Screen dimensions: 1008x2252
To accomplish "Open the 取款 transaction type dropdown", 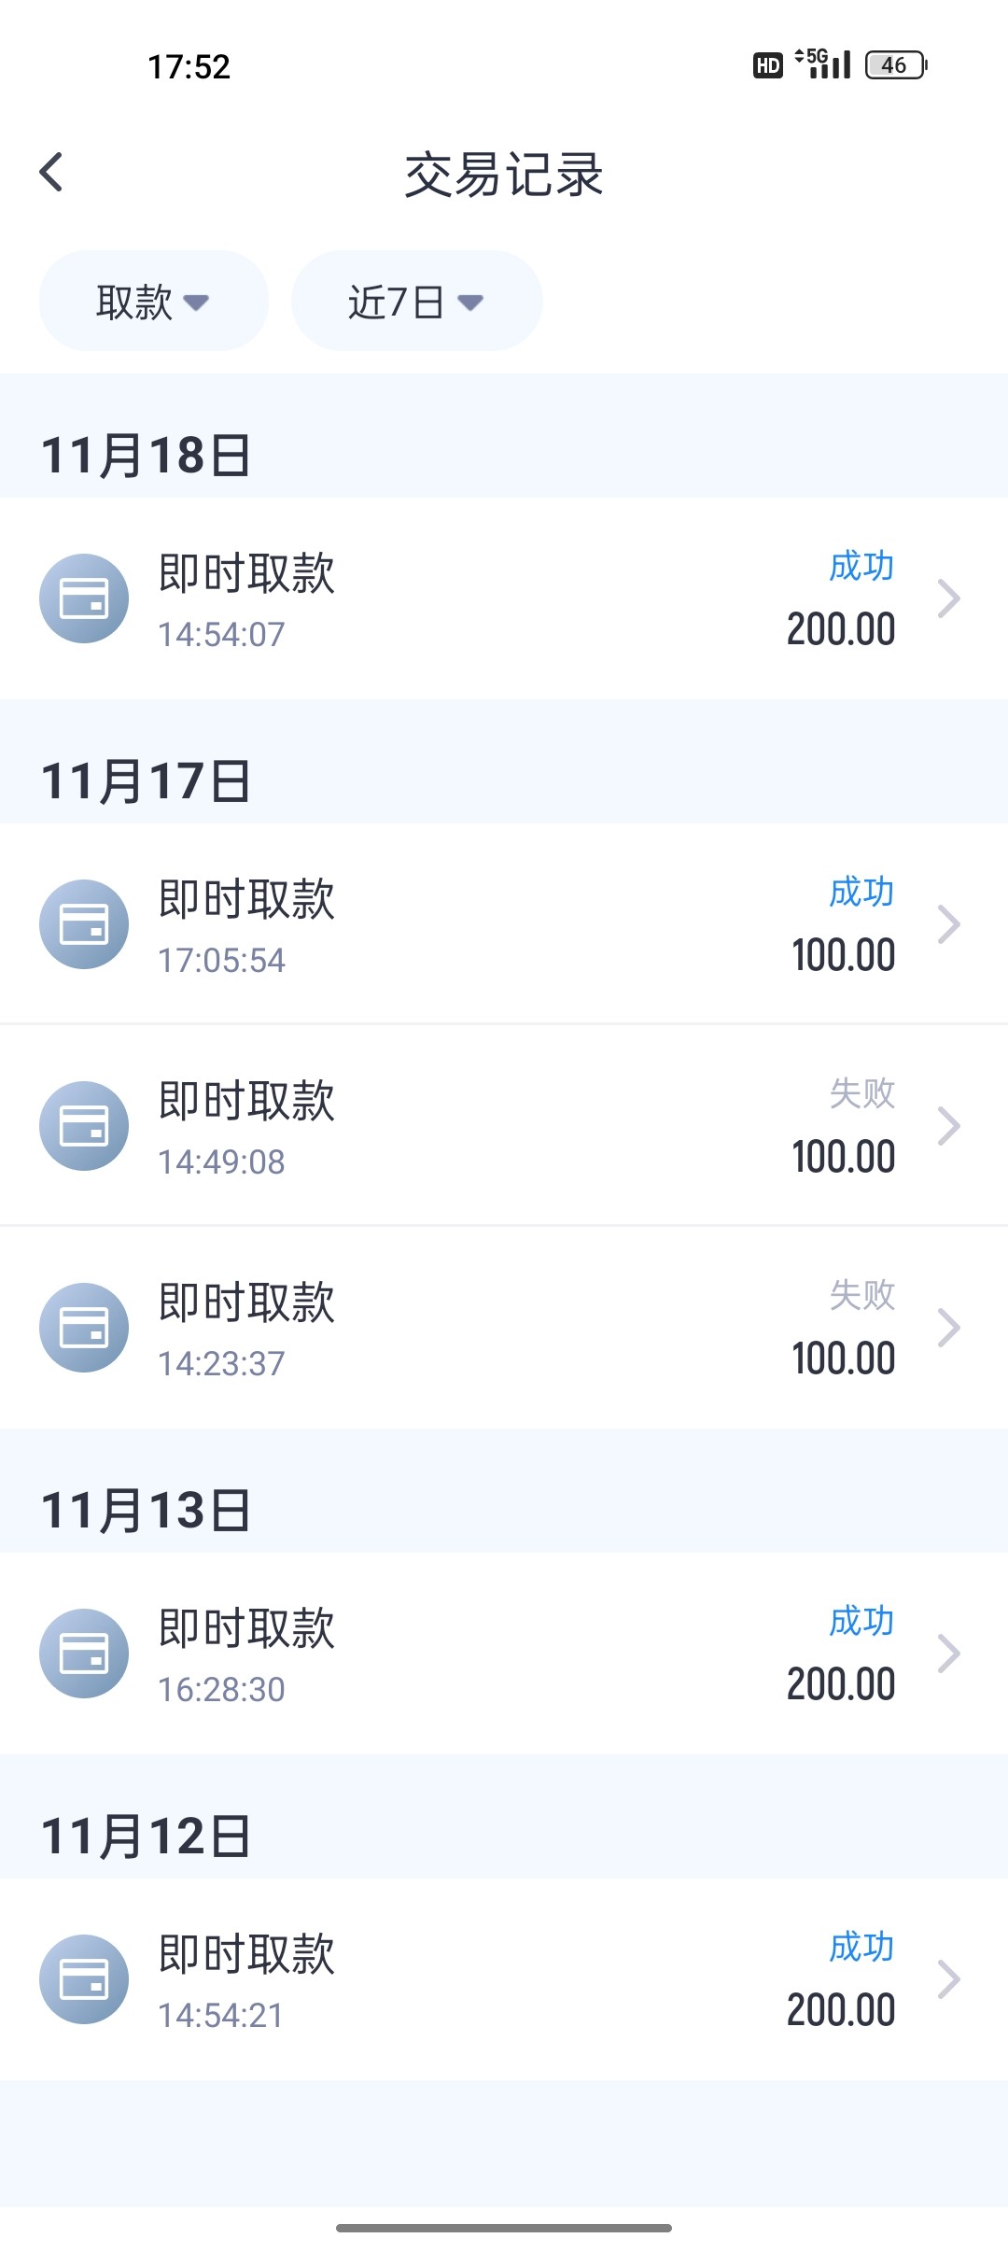I will click(153, 302).
